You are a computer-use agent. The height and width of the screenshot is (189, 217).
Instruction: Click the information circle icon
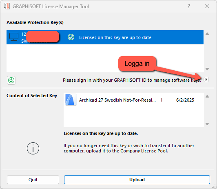point(33,148)
